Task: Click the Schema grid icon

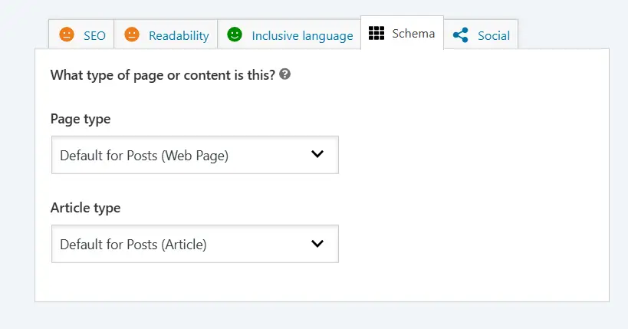Action: pos(376,33)
